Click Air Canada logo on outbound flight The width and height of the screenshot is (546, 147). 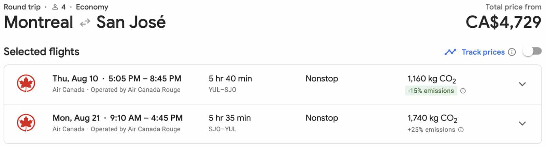pyautogui.click(x=26, y=84)
